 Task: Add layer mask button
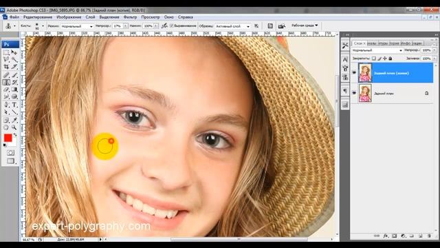[x=394, y=236]
